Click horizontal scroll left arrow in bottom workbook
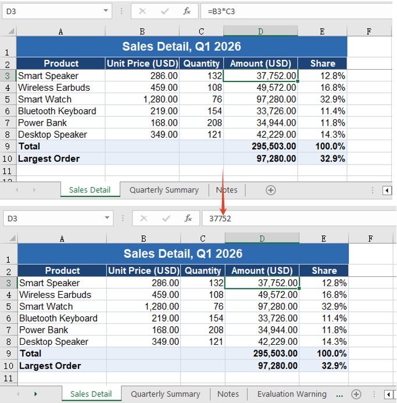 click(x=388, y=394)
